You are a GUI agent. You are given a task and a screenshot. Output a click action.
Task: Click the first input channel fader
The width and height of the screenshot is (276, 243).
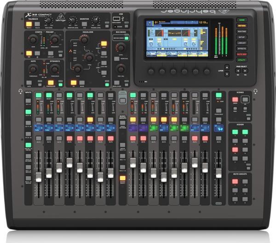coord(39,177)
